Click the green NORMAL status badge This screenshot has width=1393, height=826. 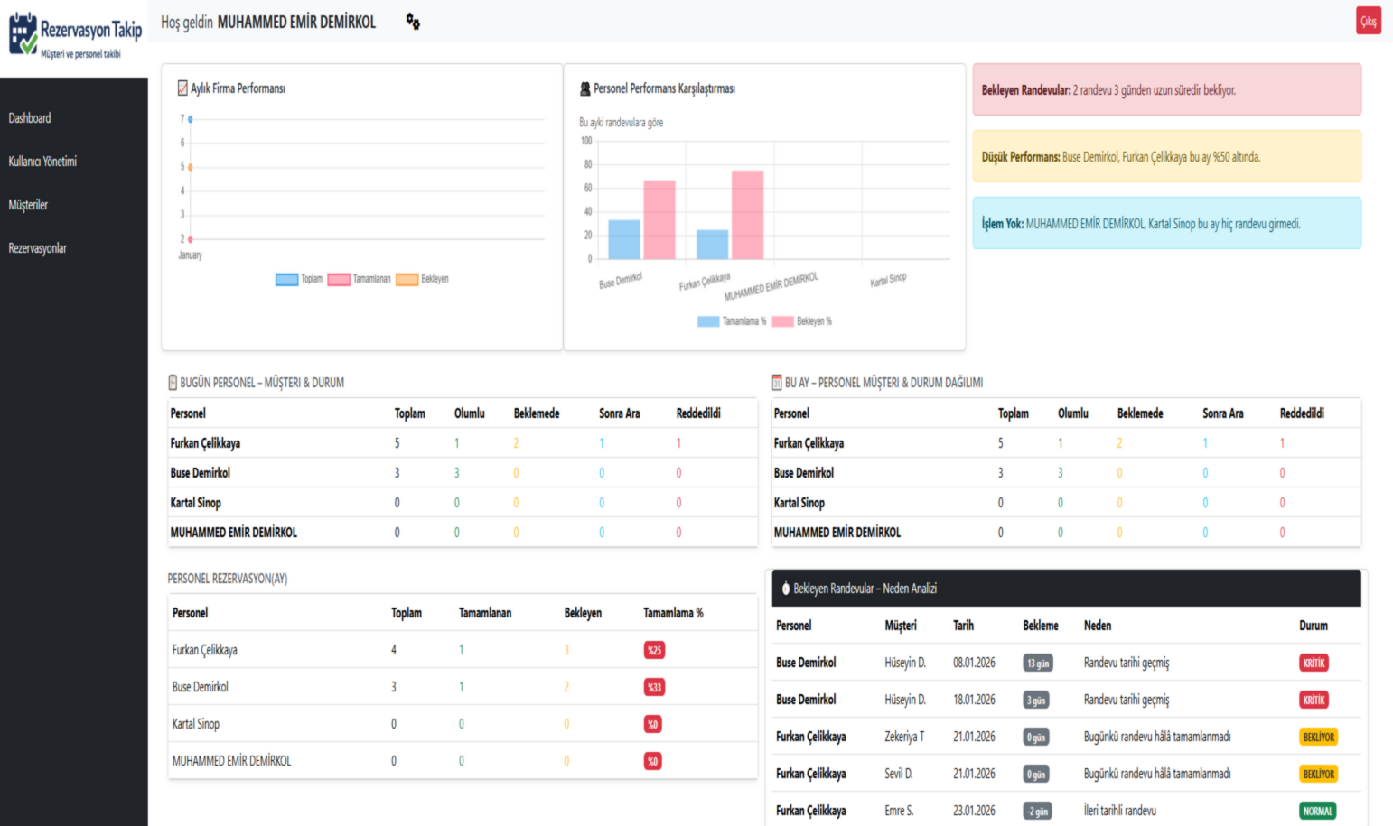[x=1317, y=811]
